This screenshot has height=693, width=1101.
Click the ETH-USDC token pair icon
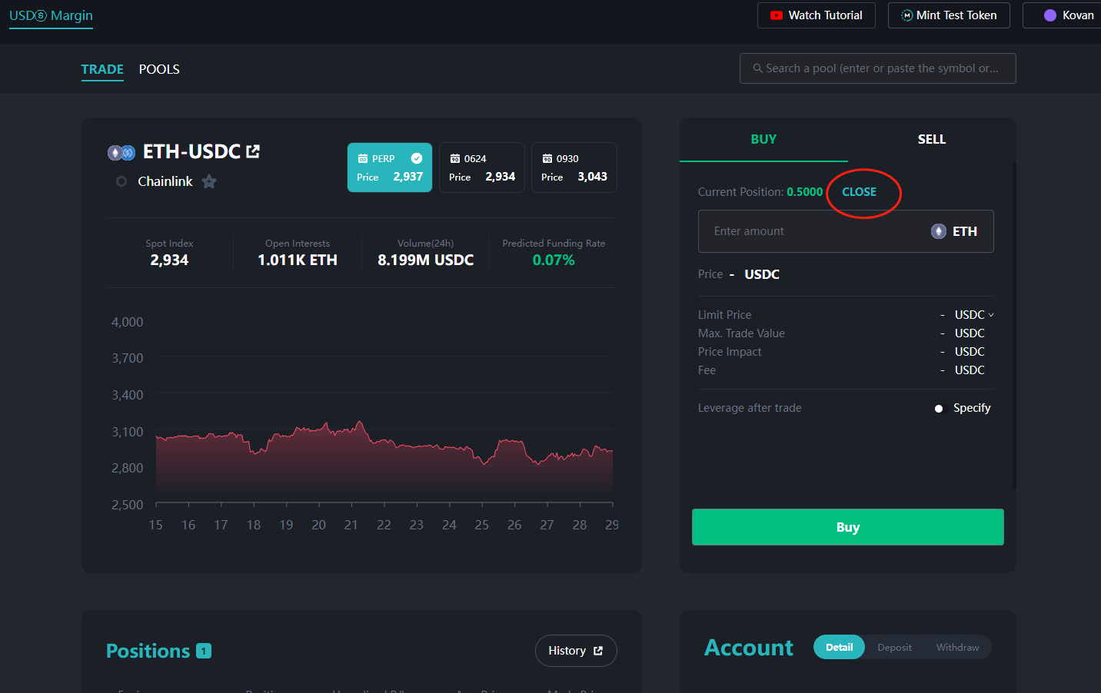(x=121, y=153)
